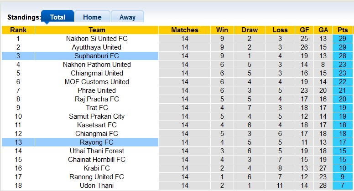Click the Trat FC team name
Viewport: 354px width, 191px height.
click(97, 108)
